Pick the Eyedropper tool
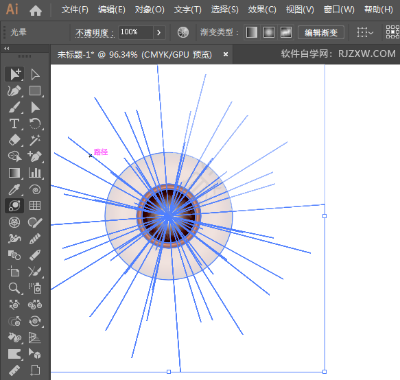400x380 pixels. tap(14, 189)
